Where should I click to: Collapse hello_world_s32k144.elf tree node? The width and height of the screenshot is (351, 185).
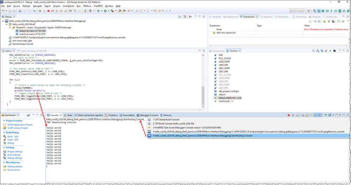click(x=6, y=24)
